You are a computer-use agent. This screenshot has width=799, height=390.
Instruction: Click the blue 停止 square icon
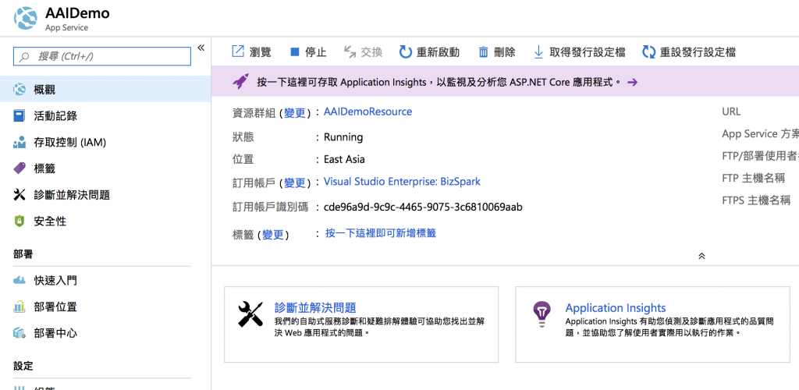[x=294, y=52]
